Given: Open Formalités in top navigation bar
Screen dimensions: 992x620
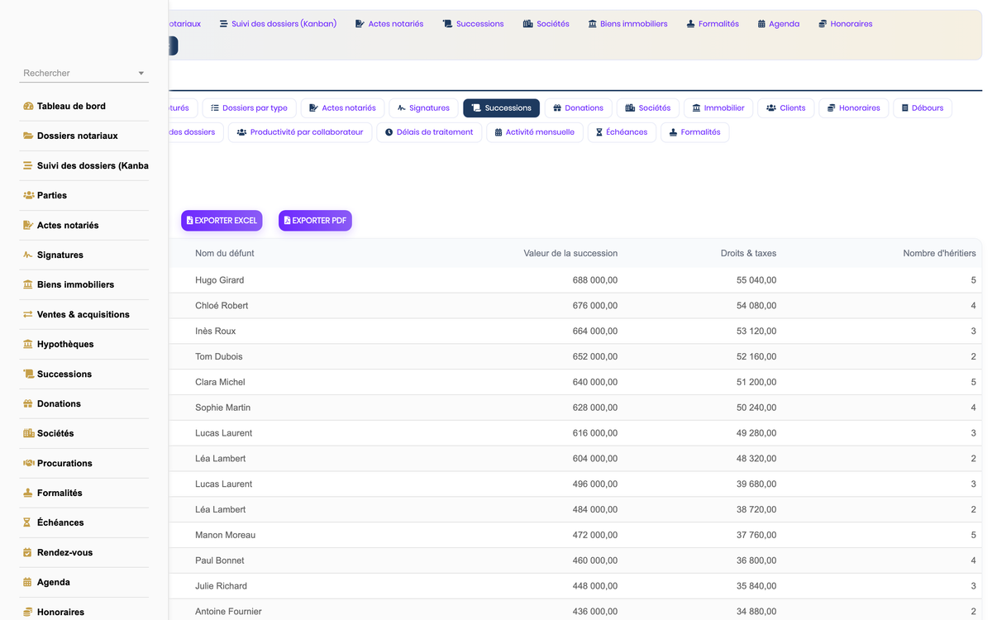Looking at the screenshot, I should [713, 24].
